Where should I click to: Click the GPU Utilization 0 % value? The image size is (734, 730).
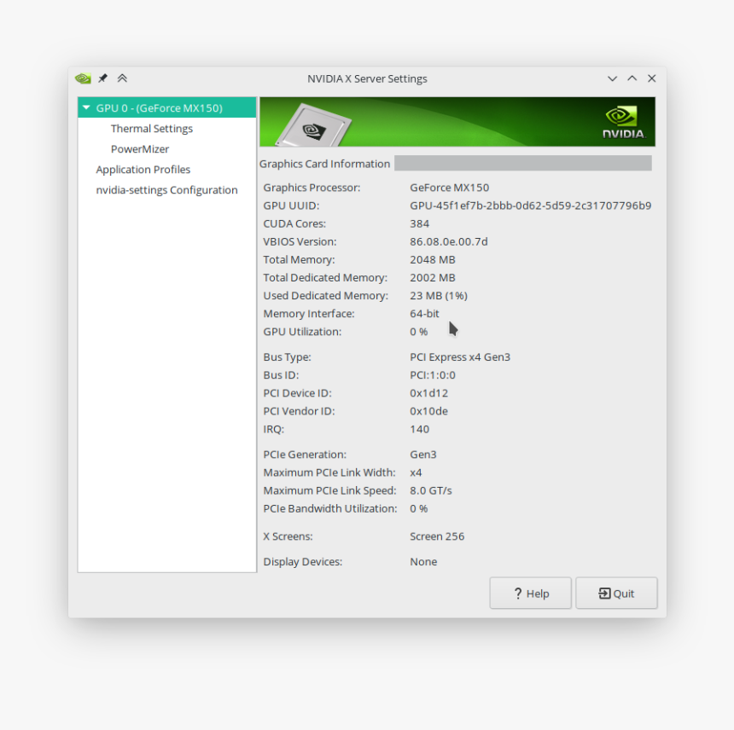coord(418,332)
